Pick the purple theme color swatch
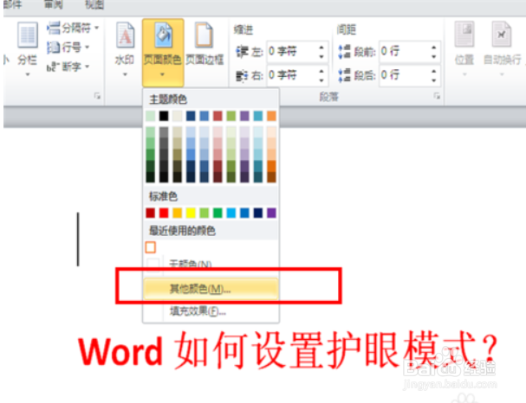This screenshot has width=526, height=403. click(244, 116)
